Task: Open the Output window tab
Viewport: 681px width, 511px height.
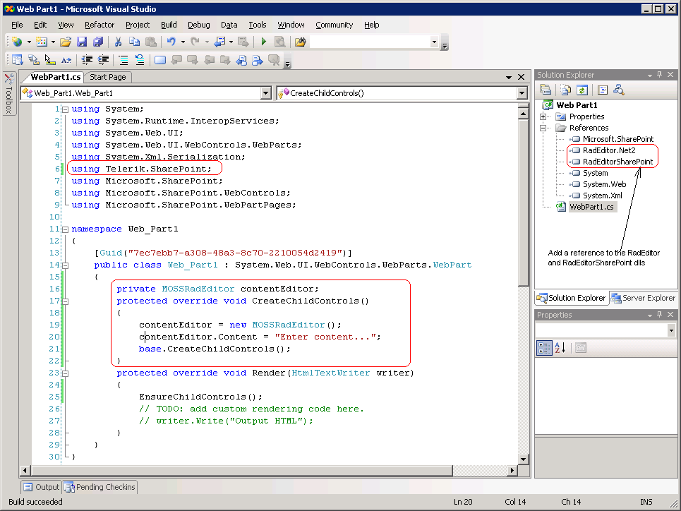Action: point(41,487)
